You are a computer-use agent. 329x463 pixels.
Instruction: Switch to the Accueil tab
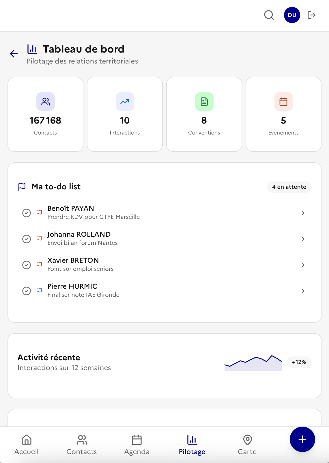click(x=27, y=445)
